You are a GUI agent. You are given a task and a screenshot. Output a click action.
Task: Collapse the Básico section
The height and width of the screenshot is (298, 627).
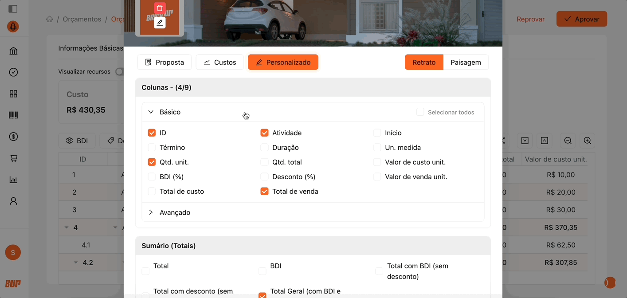point(151,112)
